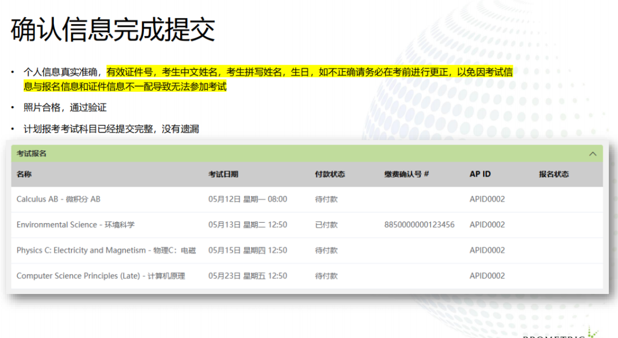Select the Calculus AB - 微积分 AB exam
The width and height of the screenshot is (618, 338).
[x=58, y=199]
